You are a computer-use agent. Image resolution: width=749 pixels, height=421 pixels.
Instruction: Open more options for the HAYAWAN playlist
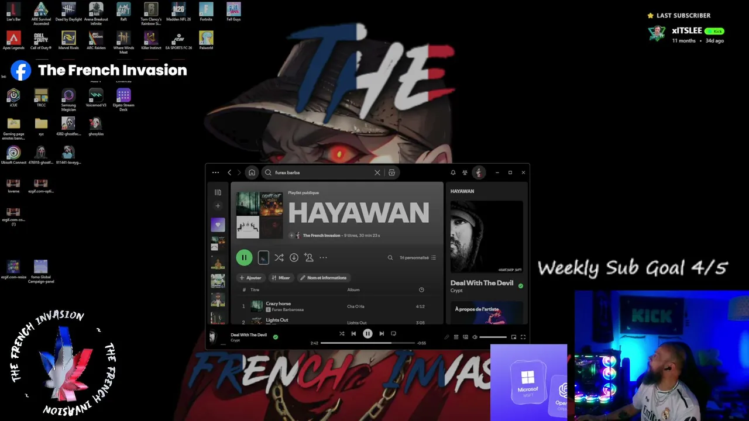[323, 257]
